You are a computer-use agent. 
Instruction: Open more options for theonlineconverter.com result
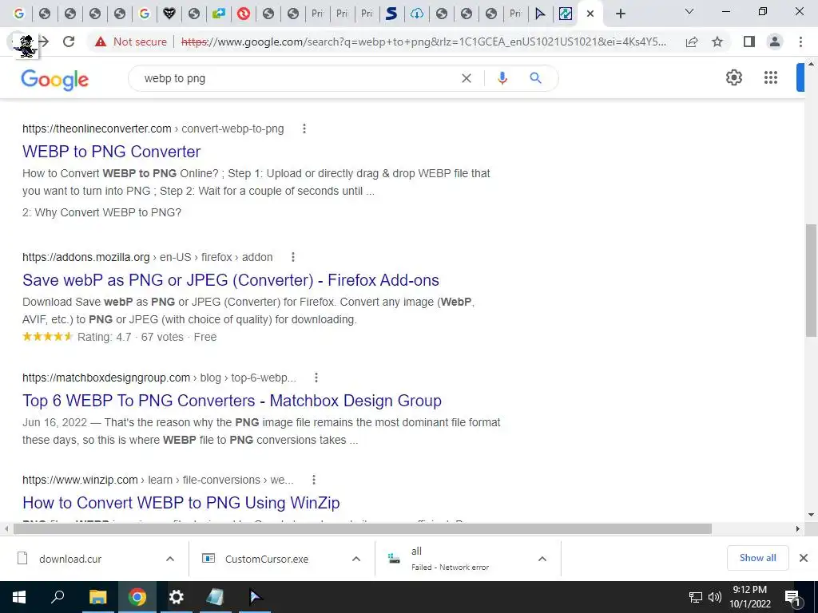(304, 129)
